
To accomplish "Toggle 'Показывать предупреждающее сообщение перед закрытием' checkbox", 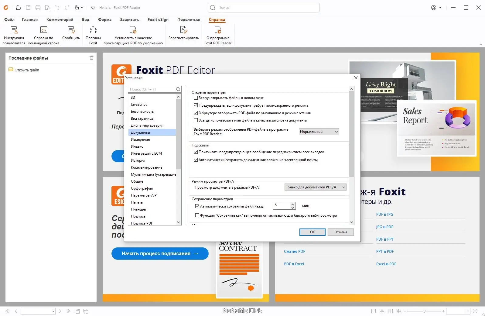I will tap(196, 152).
